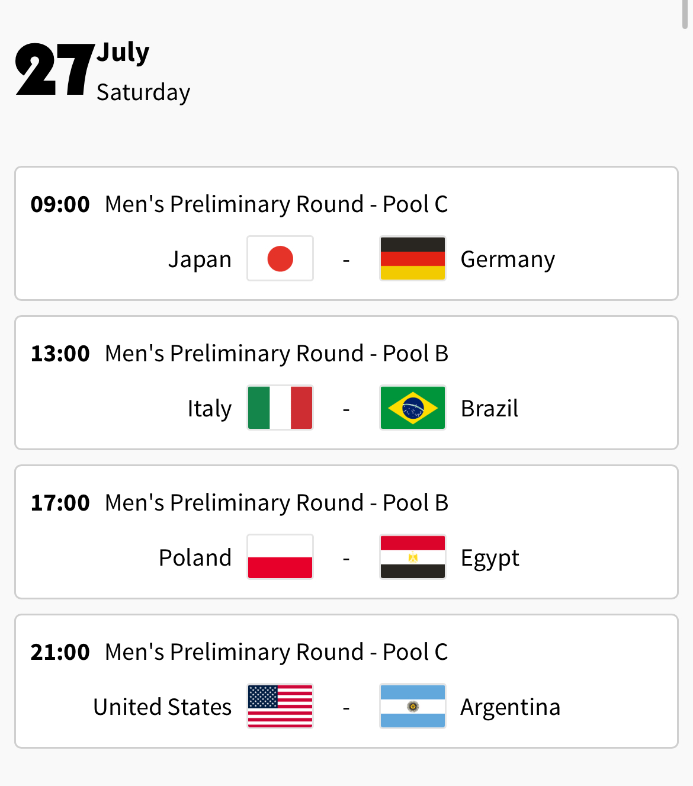This screenshot has height=786, width=693.
Task: Click the Italy flag icon
Action: coord(280,408)
